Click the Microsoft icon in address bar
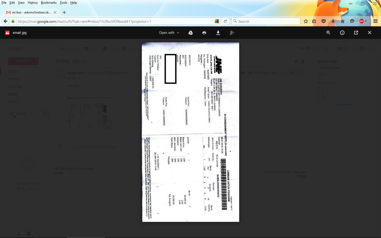This screenshot has height=238, width=381. (x=217, y=21)
